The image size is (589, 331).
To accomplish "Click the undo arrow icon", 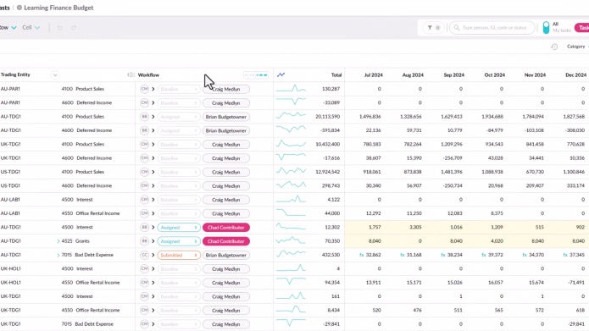I will [59, 28].
